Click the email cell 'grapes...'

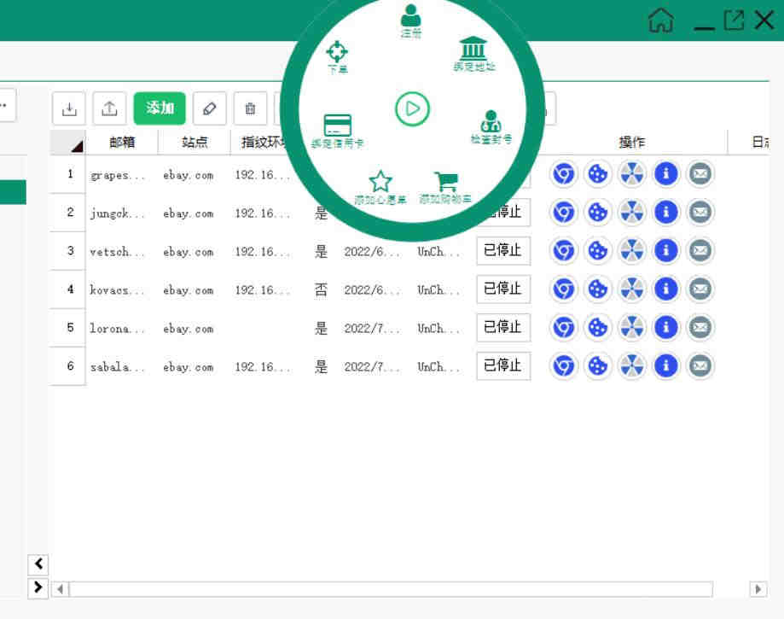(x=118, y=175)
